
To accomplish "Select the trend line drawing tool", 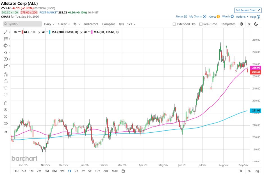I will click(6, 32).
